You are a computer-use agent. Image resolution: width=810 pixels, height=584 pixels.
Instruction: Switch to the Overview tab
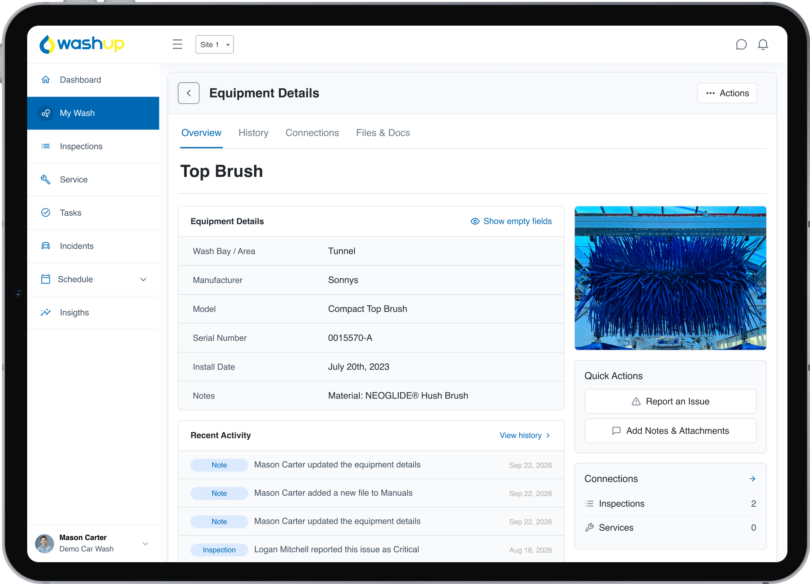tap(201, 133)
